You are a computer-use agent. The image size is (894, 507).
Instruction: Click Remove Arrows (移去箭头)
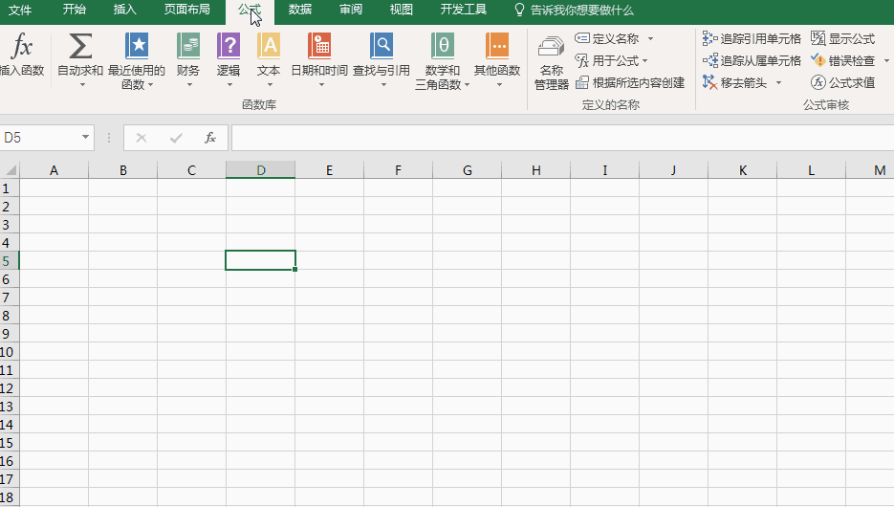pyautogui.click(x=734, y=82)
